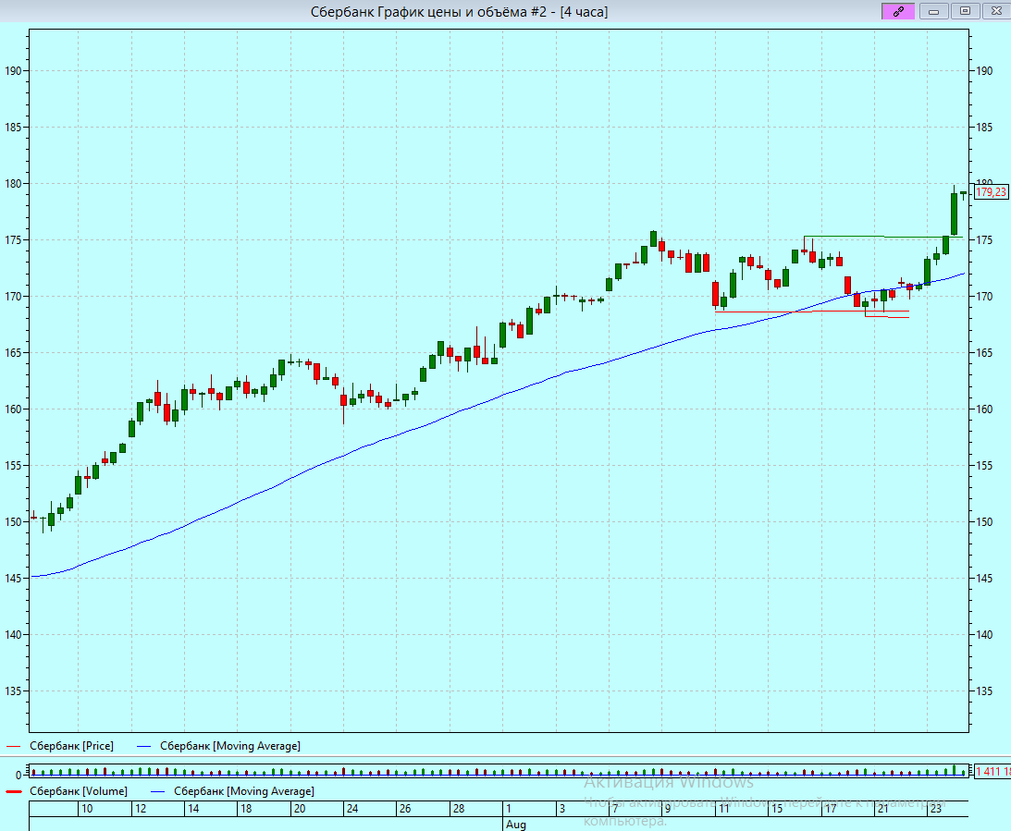Image resolution: width=1011 pixels, height=831 pixels.
Task: Click the 170 label on right price axis
Action: click(984, 297)
